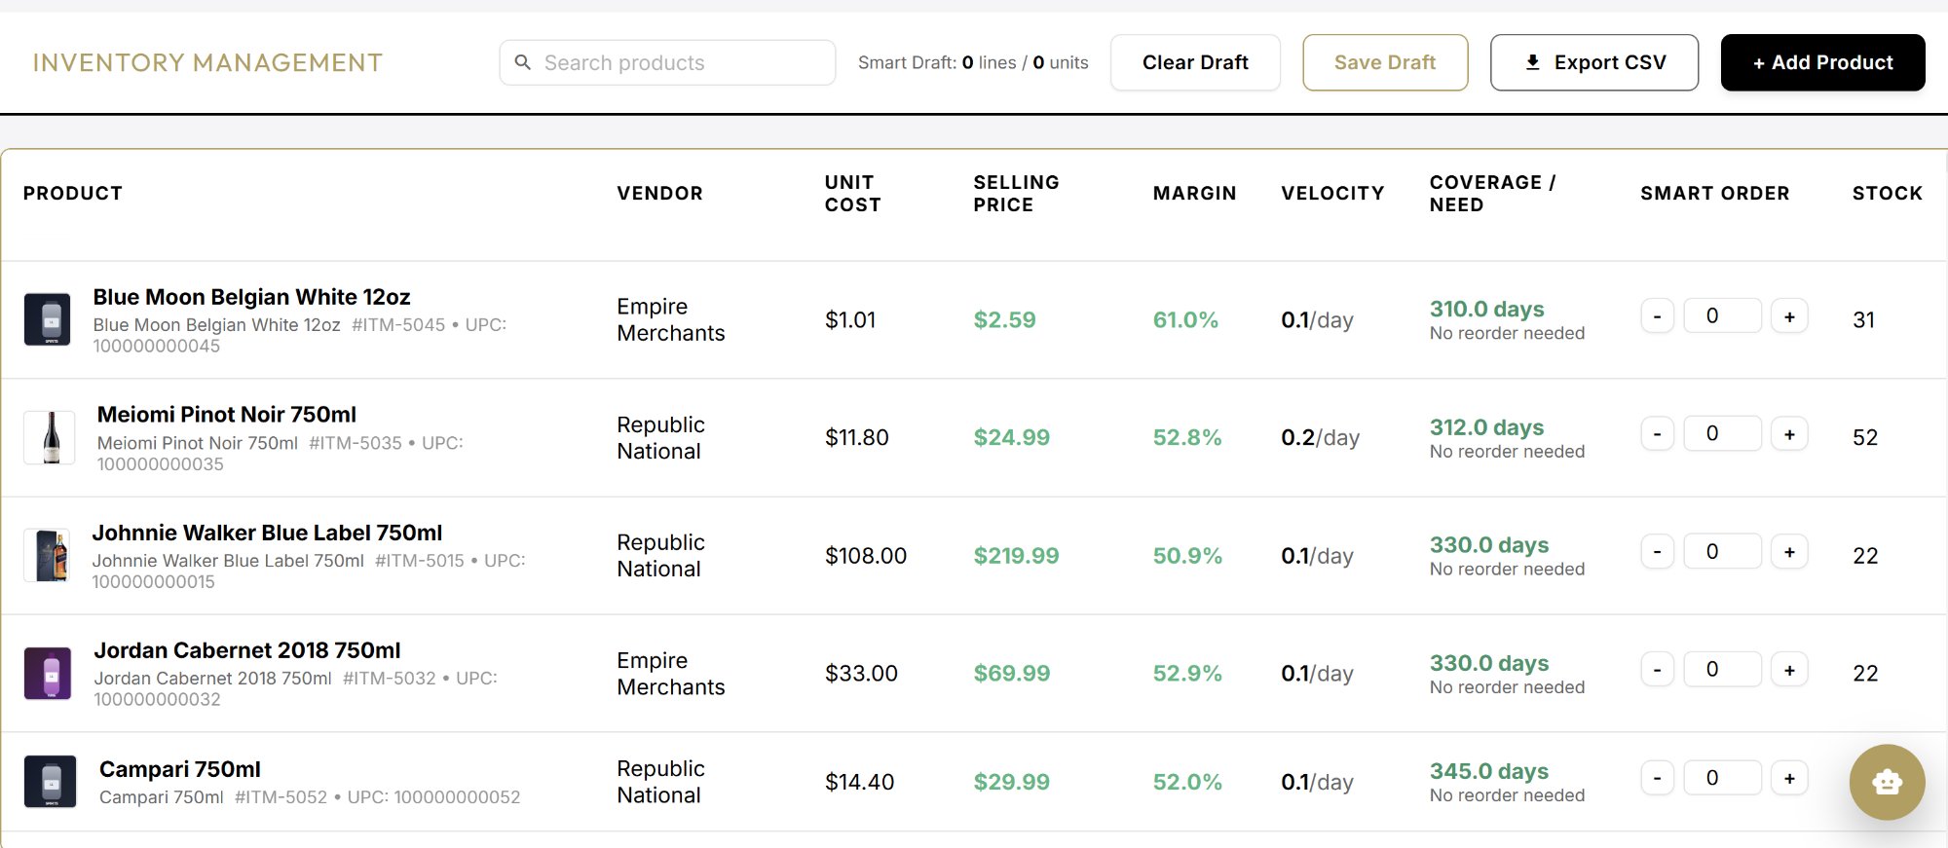
Task: Decrease smart order for Meiomi Pinot Noir
Action: tap(1657, 434)
